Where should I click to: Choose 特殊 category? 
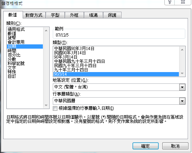tap(25, 72)
